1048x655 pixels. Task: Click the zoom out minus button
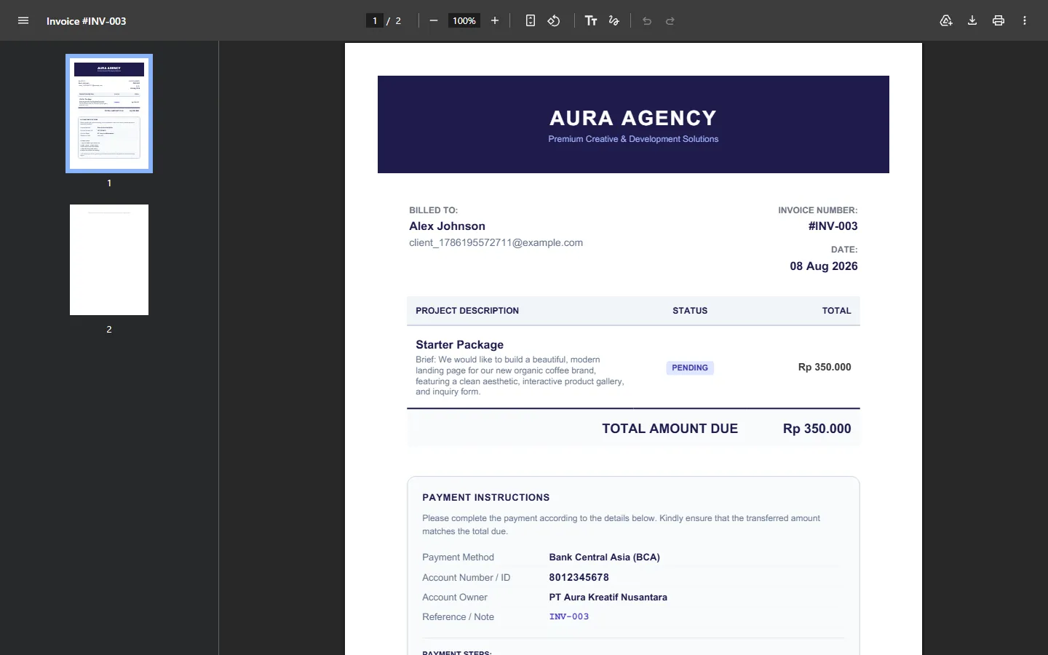point(434,20)
